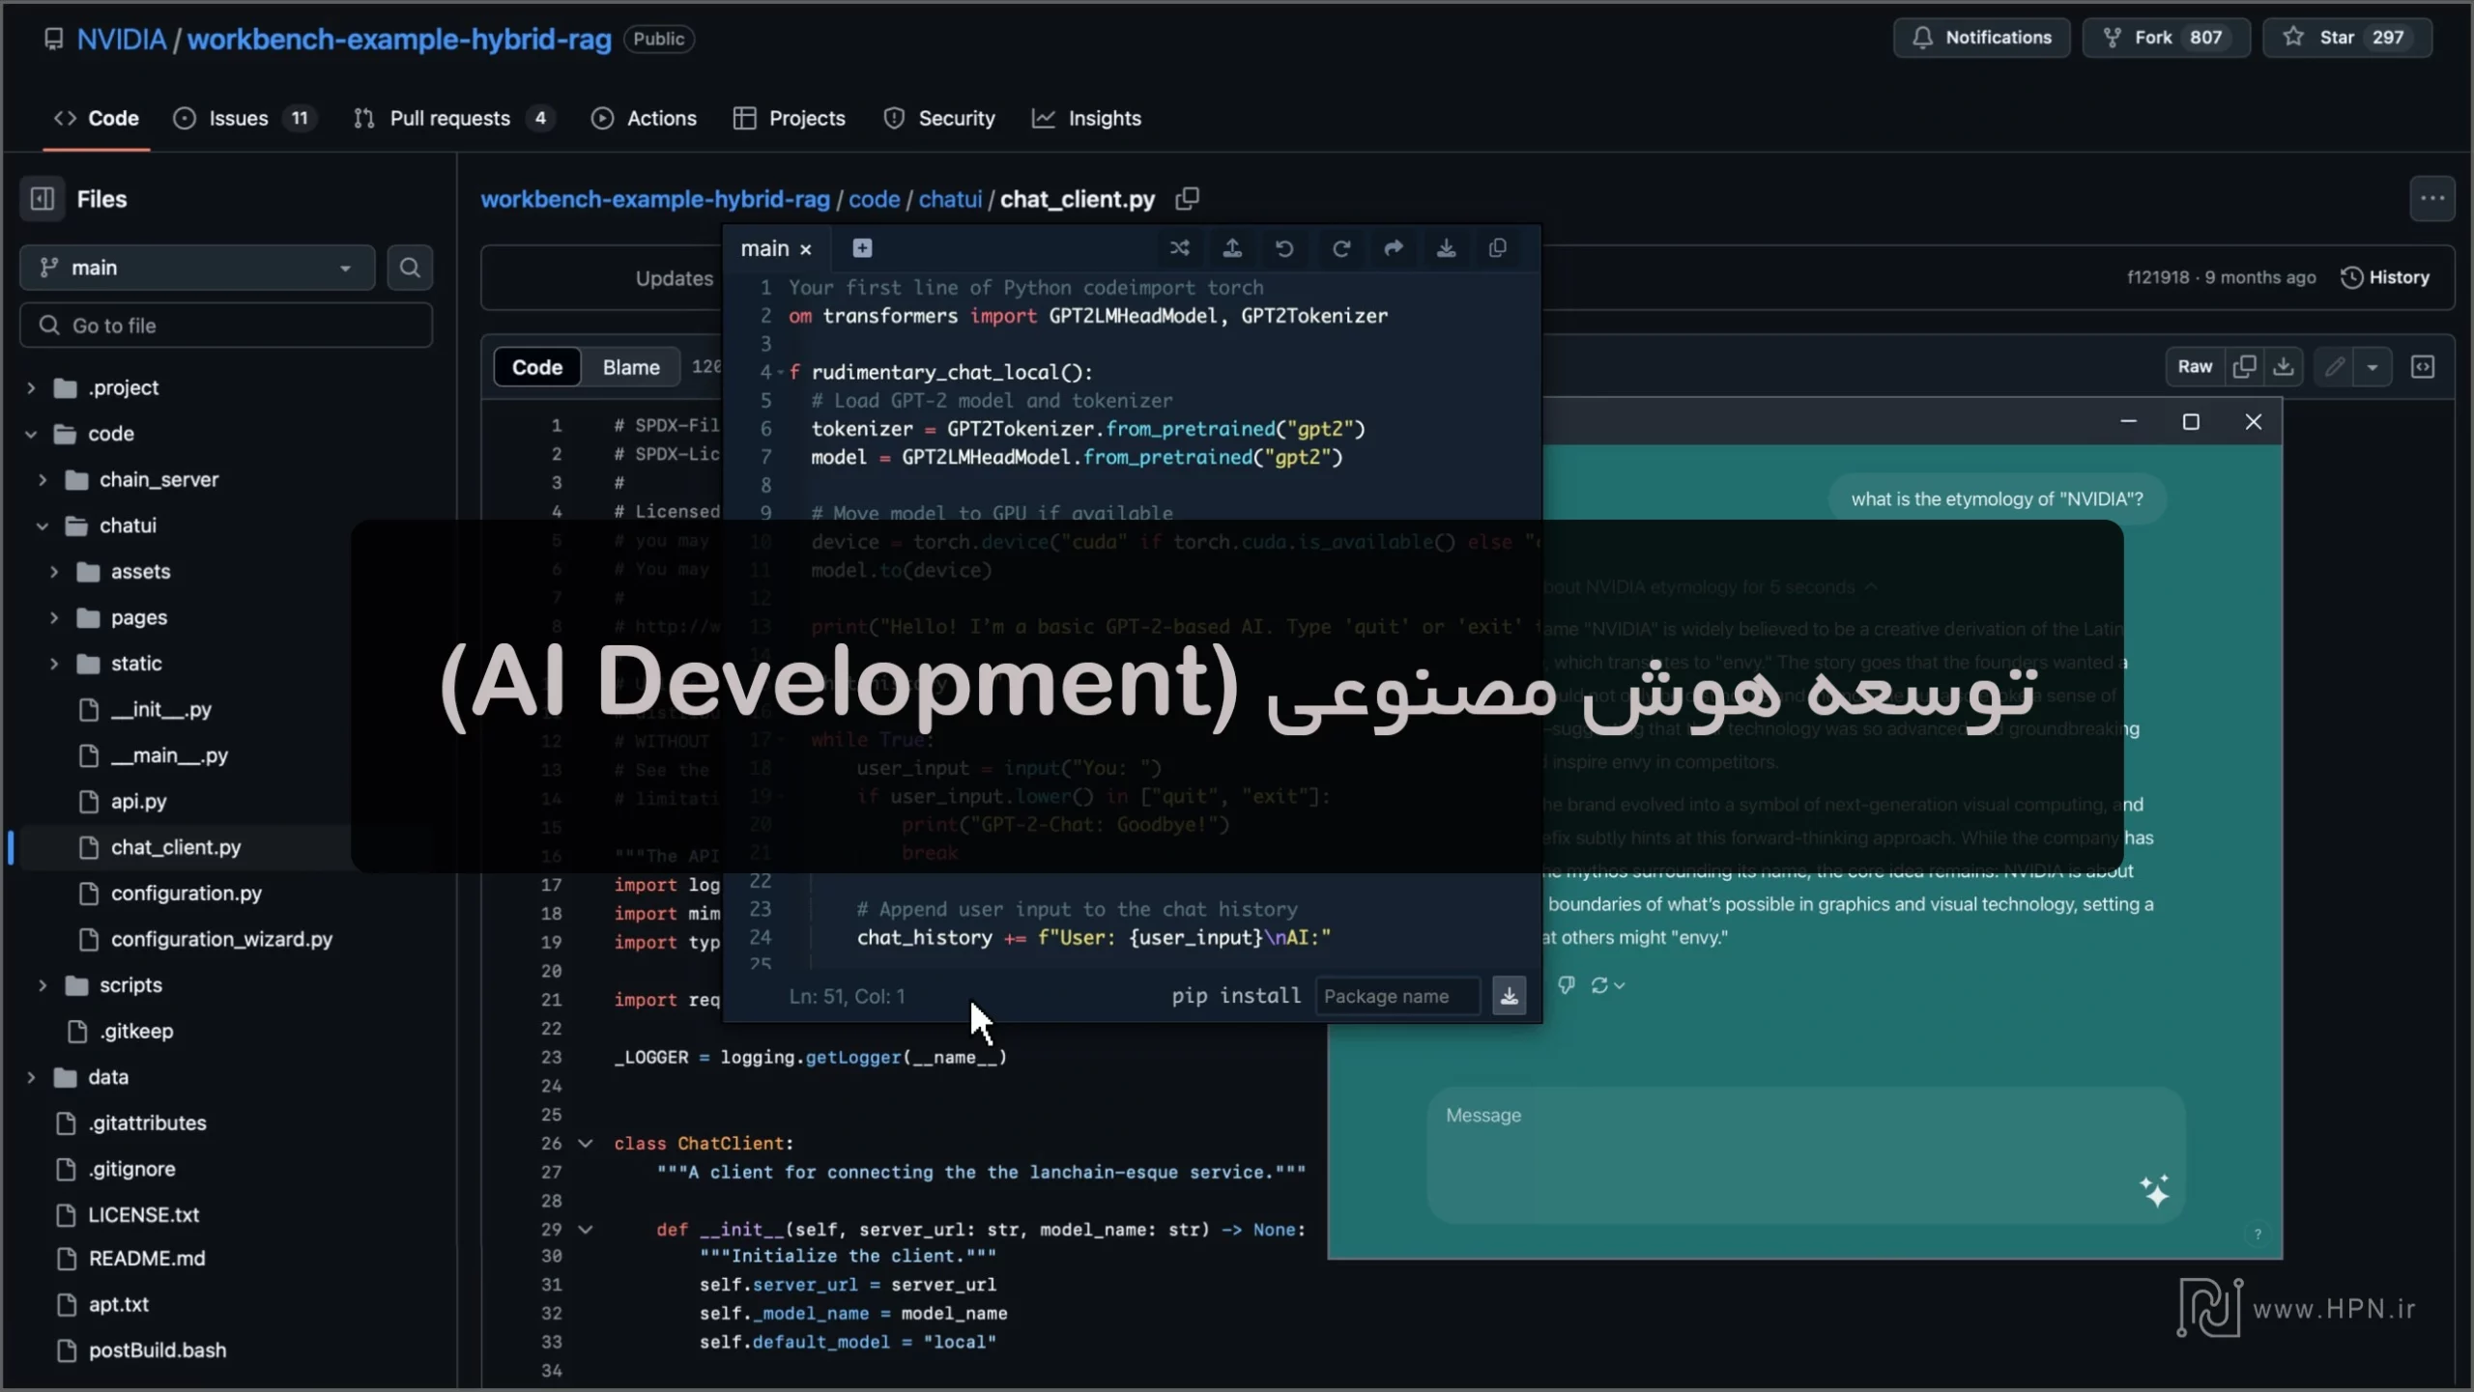Expand the scripts folder
The width and height of the screenshot is (2474, 1392).
43,985
